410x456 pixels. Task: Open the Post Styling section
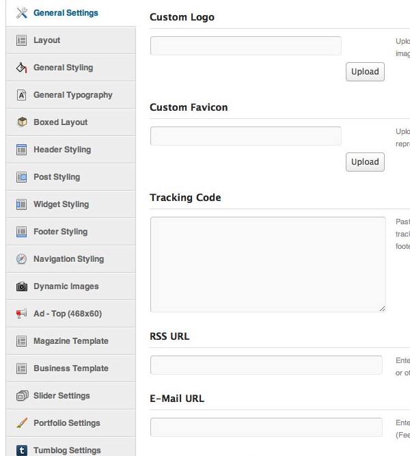[x=56, y=177]
